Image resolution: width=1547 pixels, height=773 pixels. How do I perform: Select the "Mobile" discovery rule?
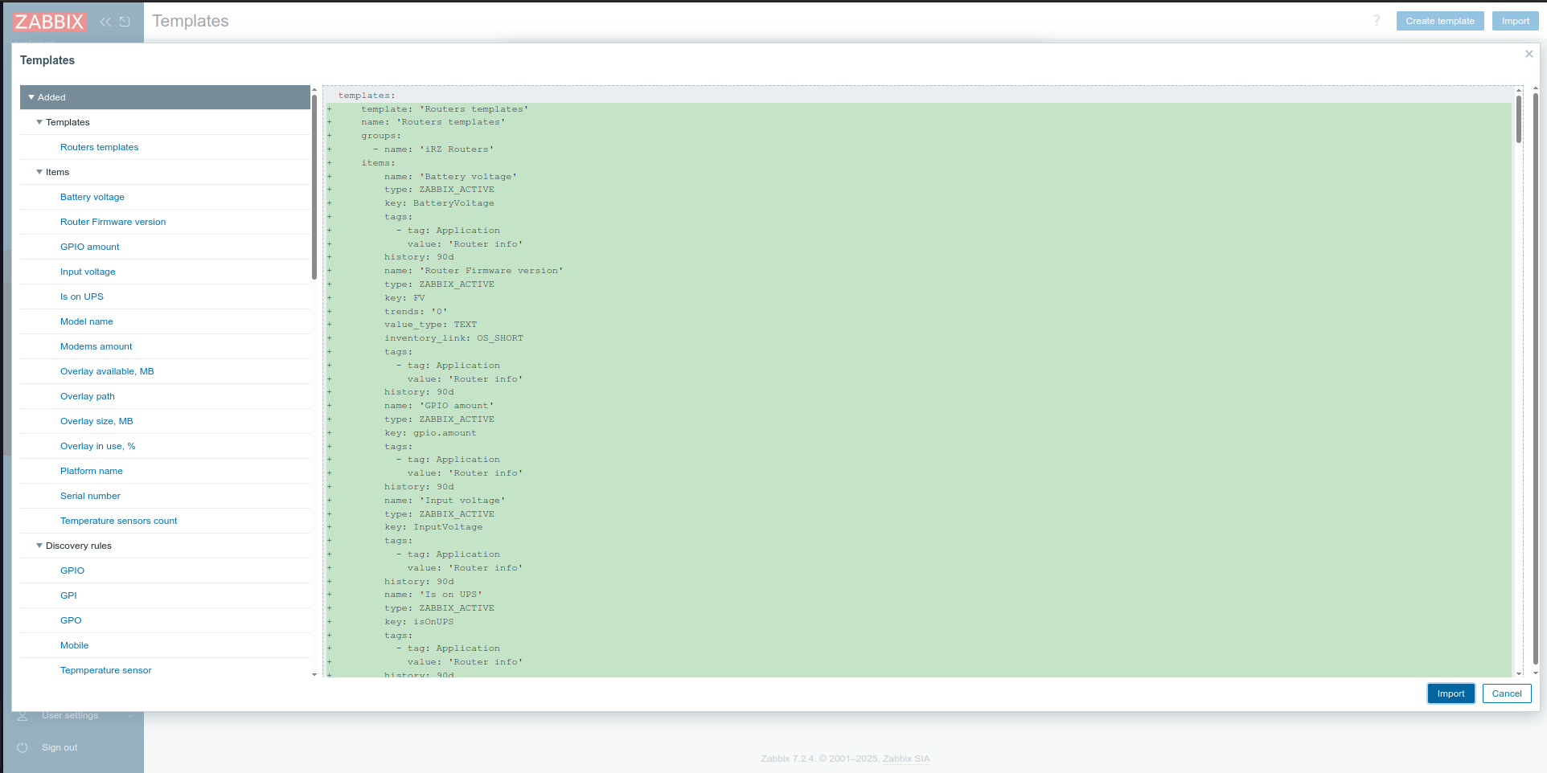point(74,645)
